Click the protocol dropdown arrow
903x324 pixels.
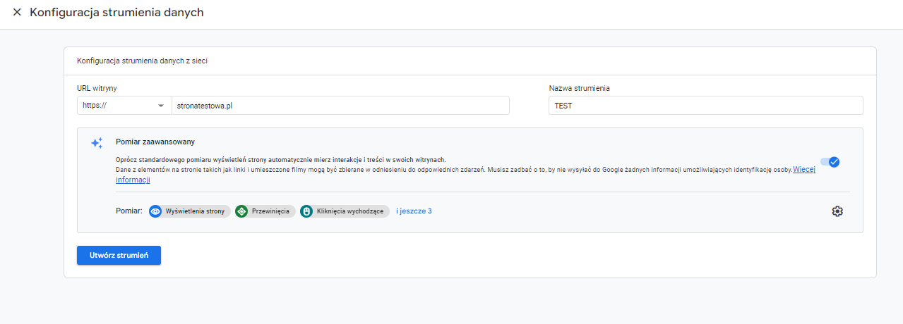tap(161, 106)
